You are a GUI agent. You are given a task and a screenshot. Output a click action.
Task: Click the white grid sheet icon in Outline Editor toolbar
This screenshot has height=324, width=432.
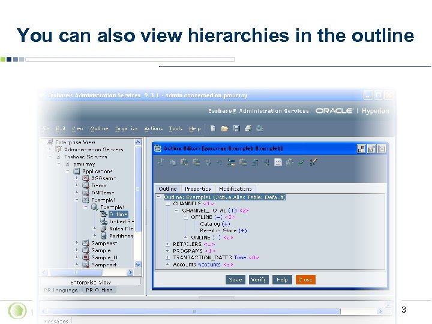[278, 162]
